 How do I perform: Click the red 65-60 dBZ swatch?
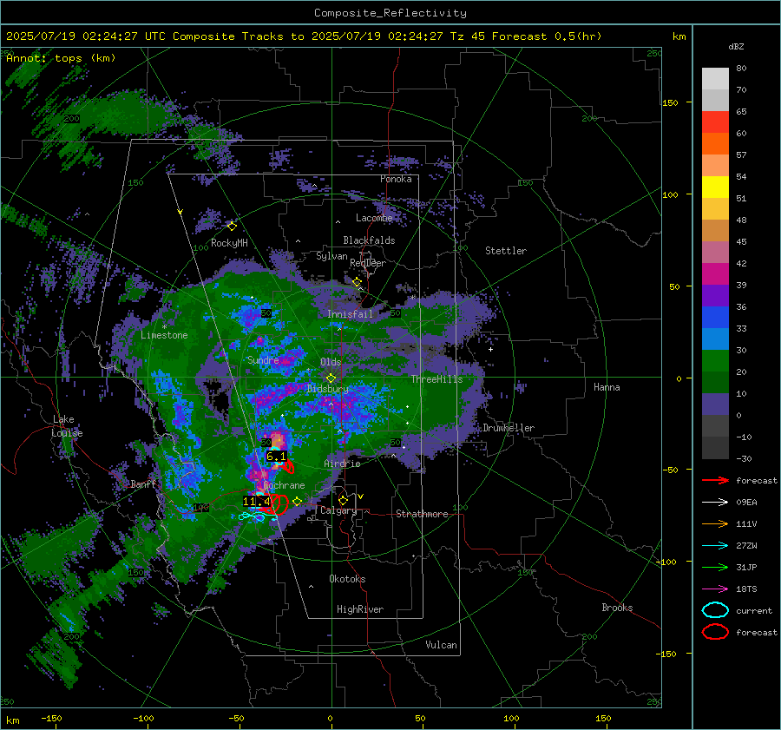715,122
